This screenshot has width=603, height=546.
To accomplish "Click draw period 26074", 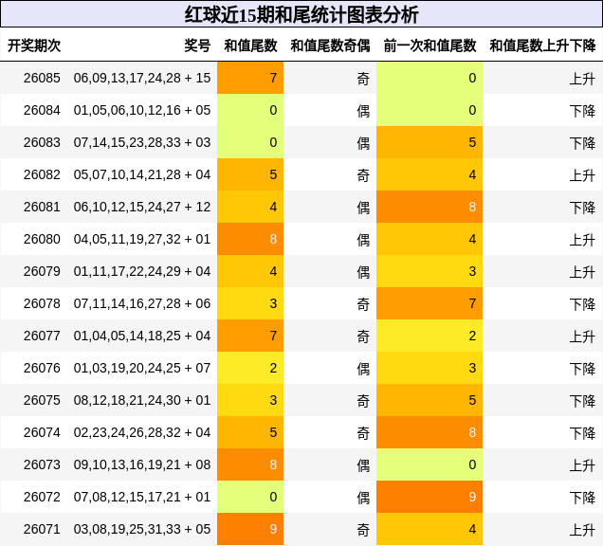I will 42,432.
